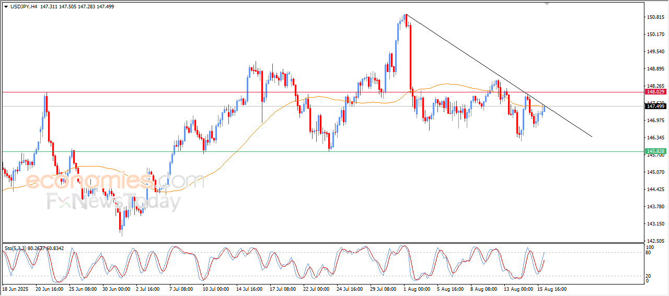Click the 10 Jul 00:00 time label
669x296 pixels.
point(217,289)
